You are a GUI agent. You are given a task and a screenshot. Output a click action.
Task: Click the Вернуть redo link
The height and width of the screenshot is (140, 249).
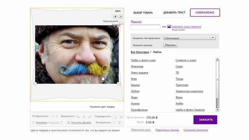point(54,122)
